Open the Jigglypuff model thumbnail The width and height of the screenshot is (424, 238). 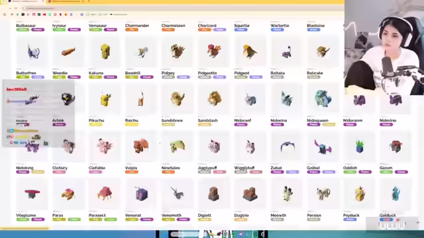coord(213,146)
